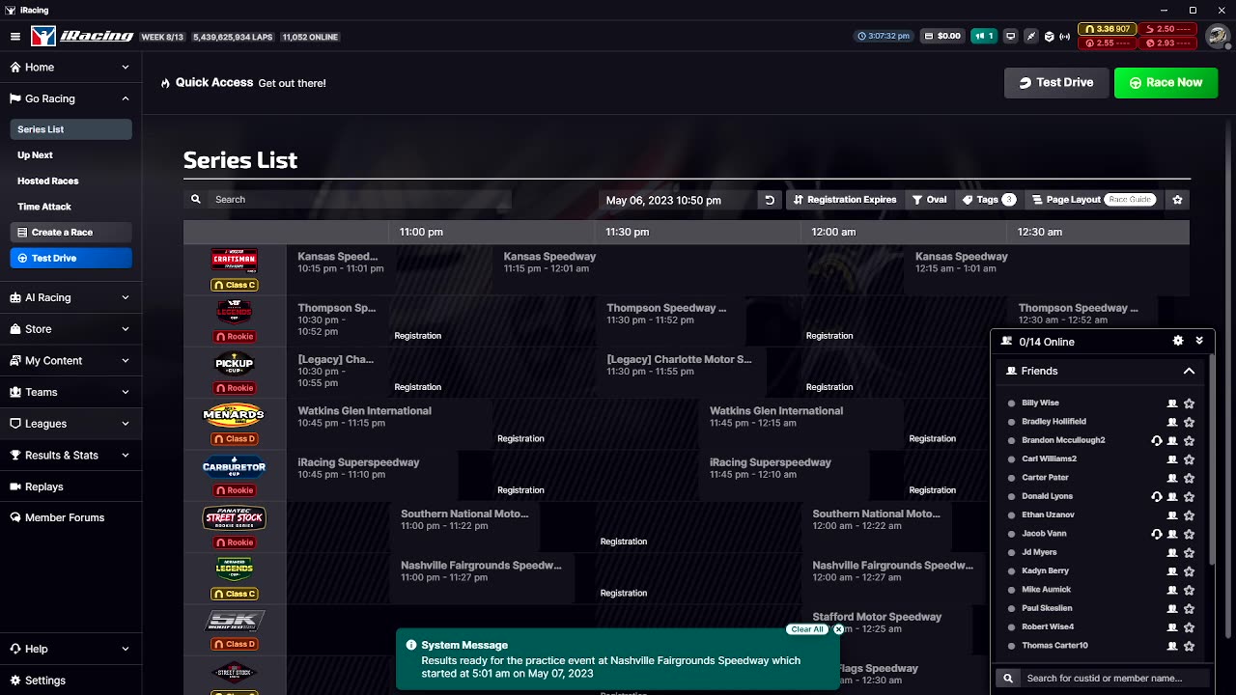The image size is (1236, 695).
Task: Expand the Settings section
Action: 70,681
